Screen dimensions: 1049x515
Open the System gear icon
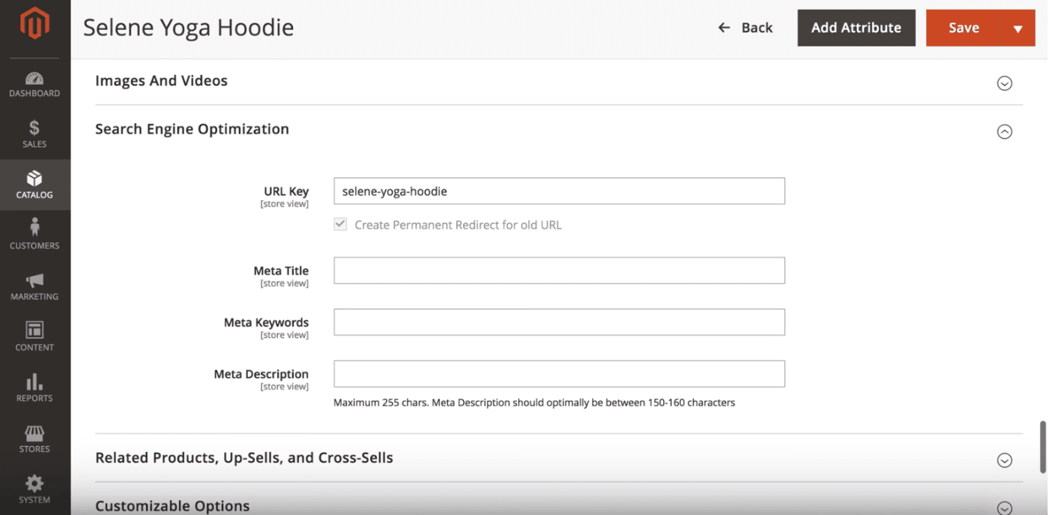pyautogui.click(x=34, y=484)
